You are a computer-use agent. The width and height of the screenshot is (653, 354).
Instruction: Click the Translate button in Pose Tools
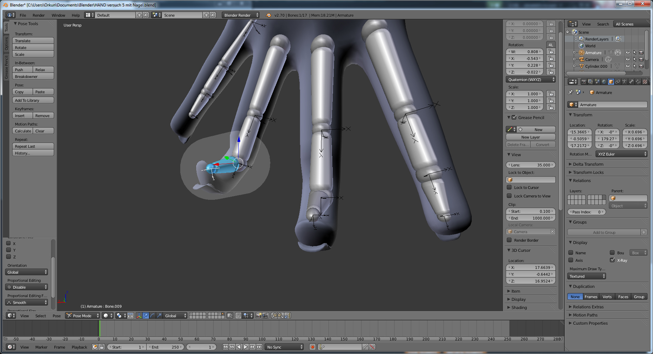[33, 41]
